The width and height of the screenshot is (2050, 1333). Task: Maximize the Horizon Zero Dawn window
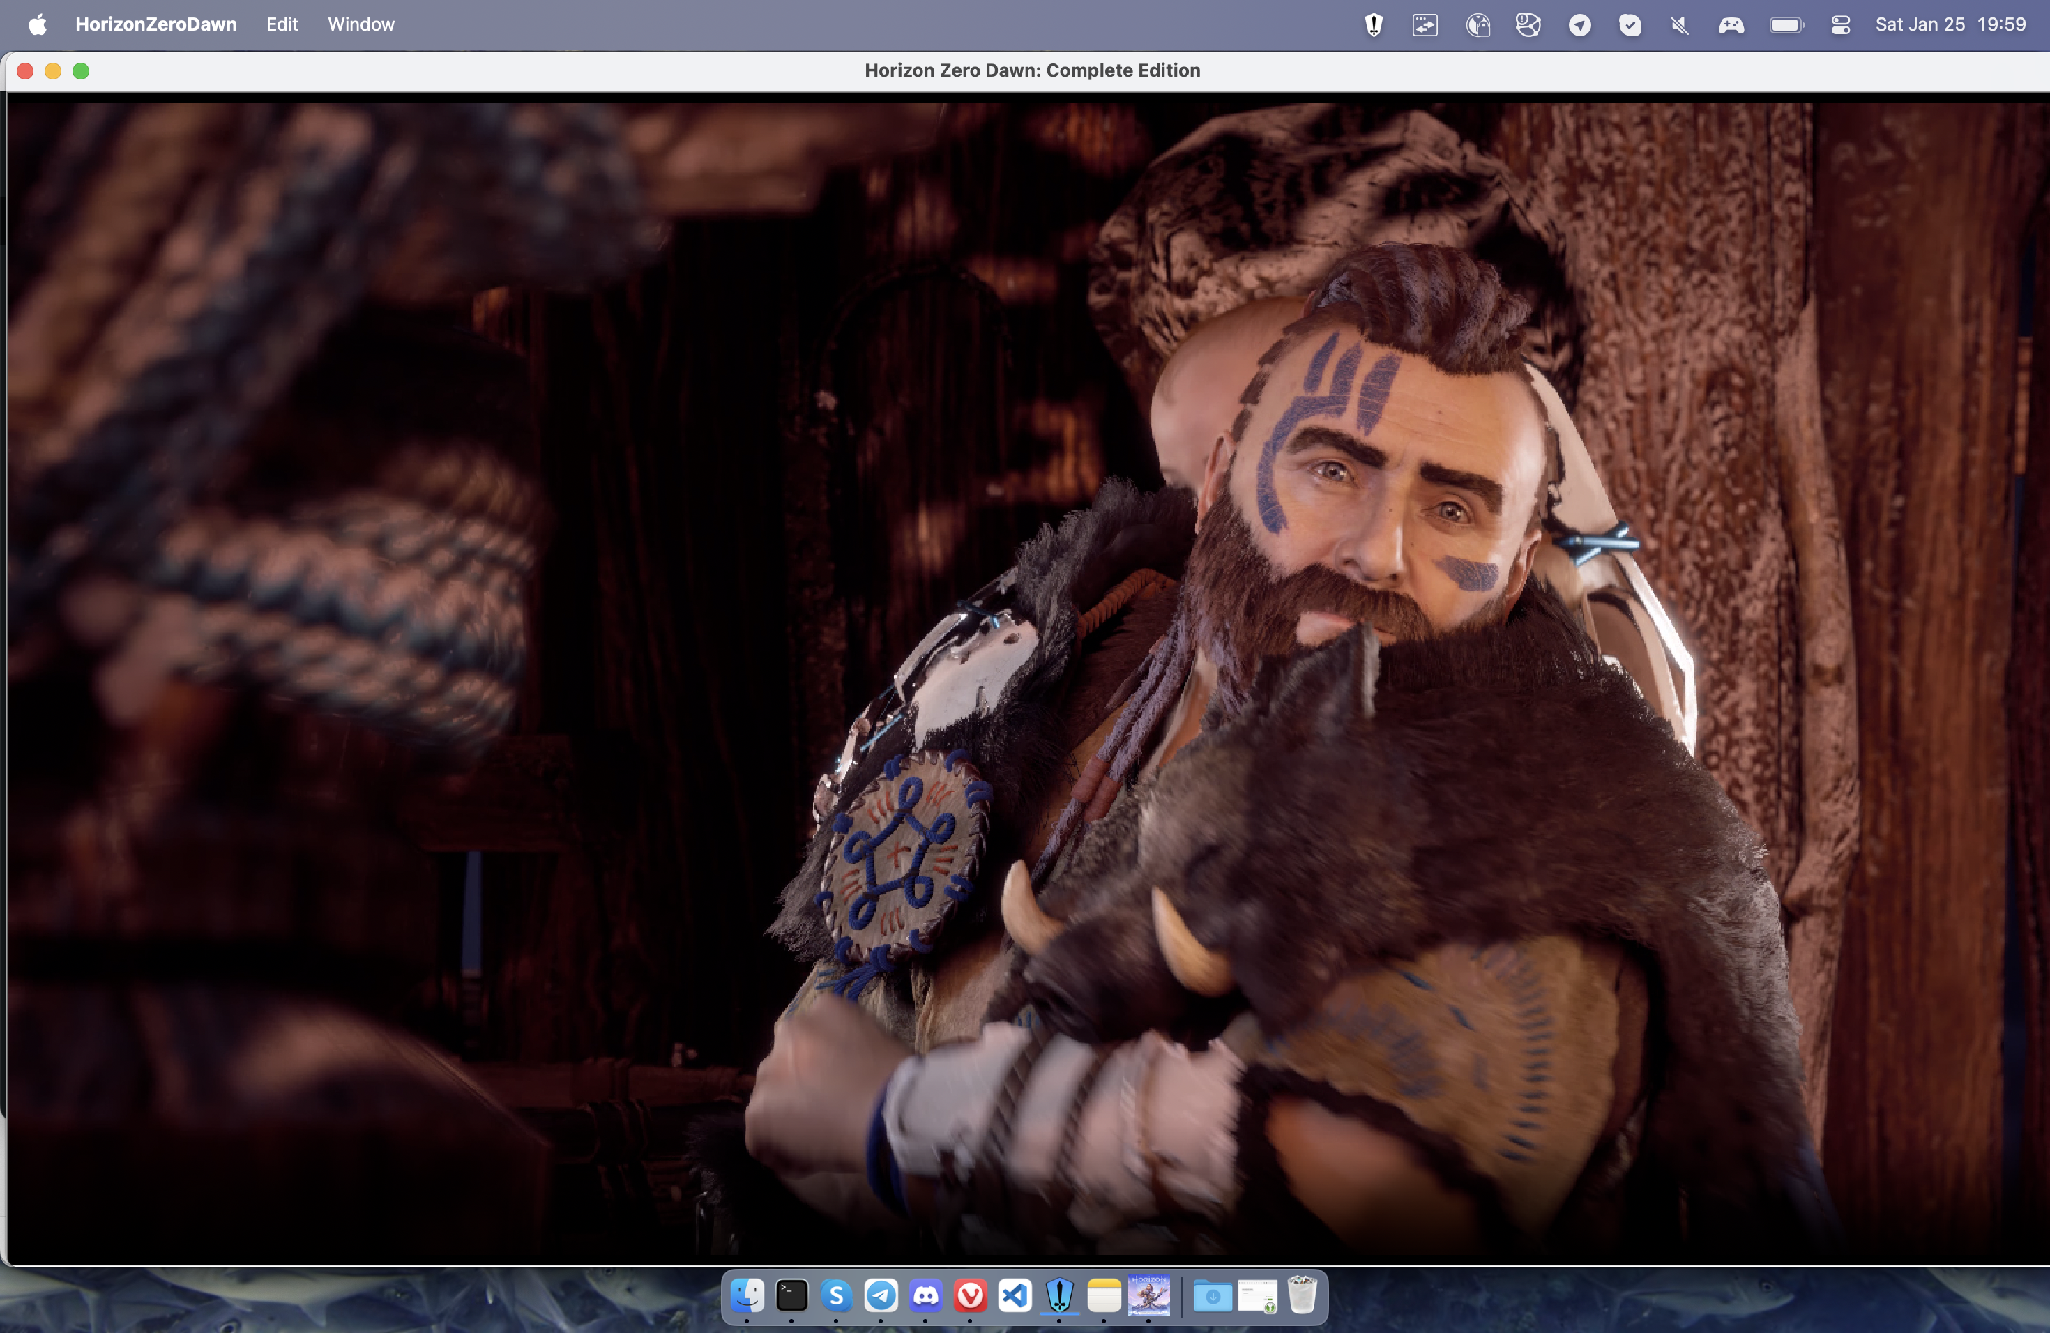click(81, 70)
